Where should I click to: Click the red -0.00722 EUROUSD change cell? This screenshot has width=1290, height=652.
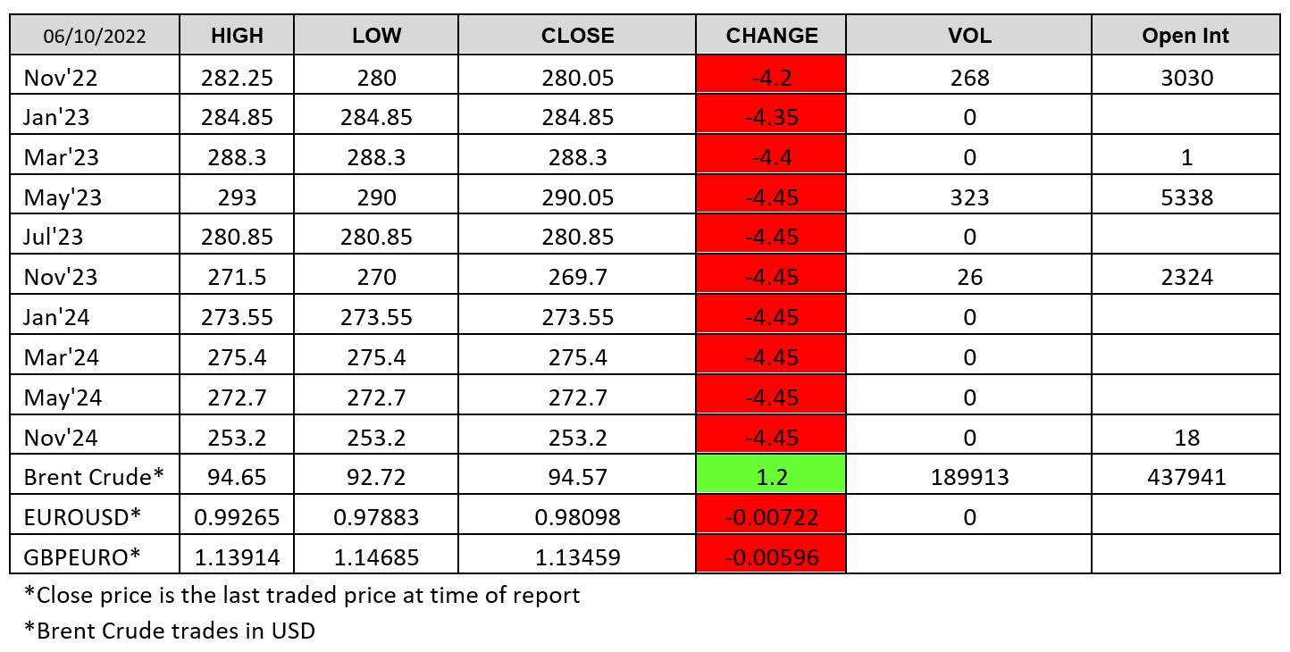coord(771,517)
